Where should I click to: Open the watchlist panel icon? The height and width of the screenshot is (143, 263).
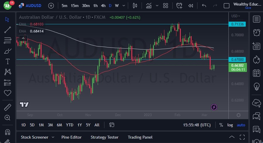pyautogui.click(x=257, y=19)
